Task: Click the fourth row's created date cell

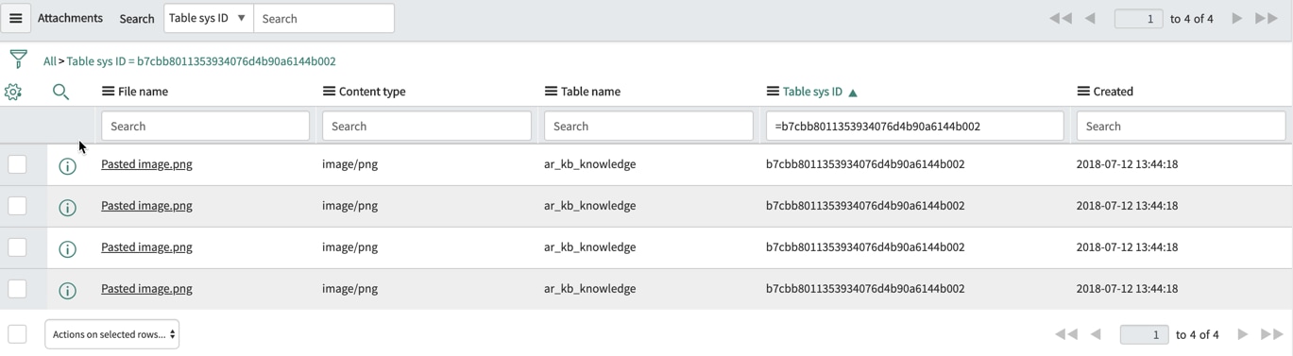Action: [x=1127, y=289]
